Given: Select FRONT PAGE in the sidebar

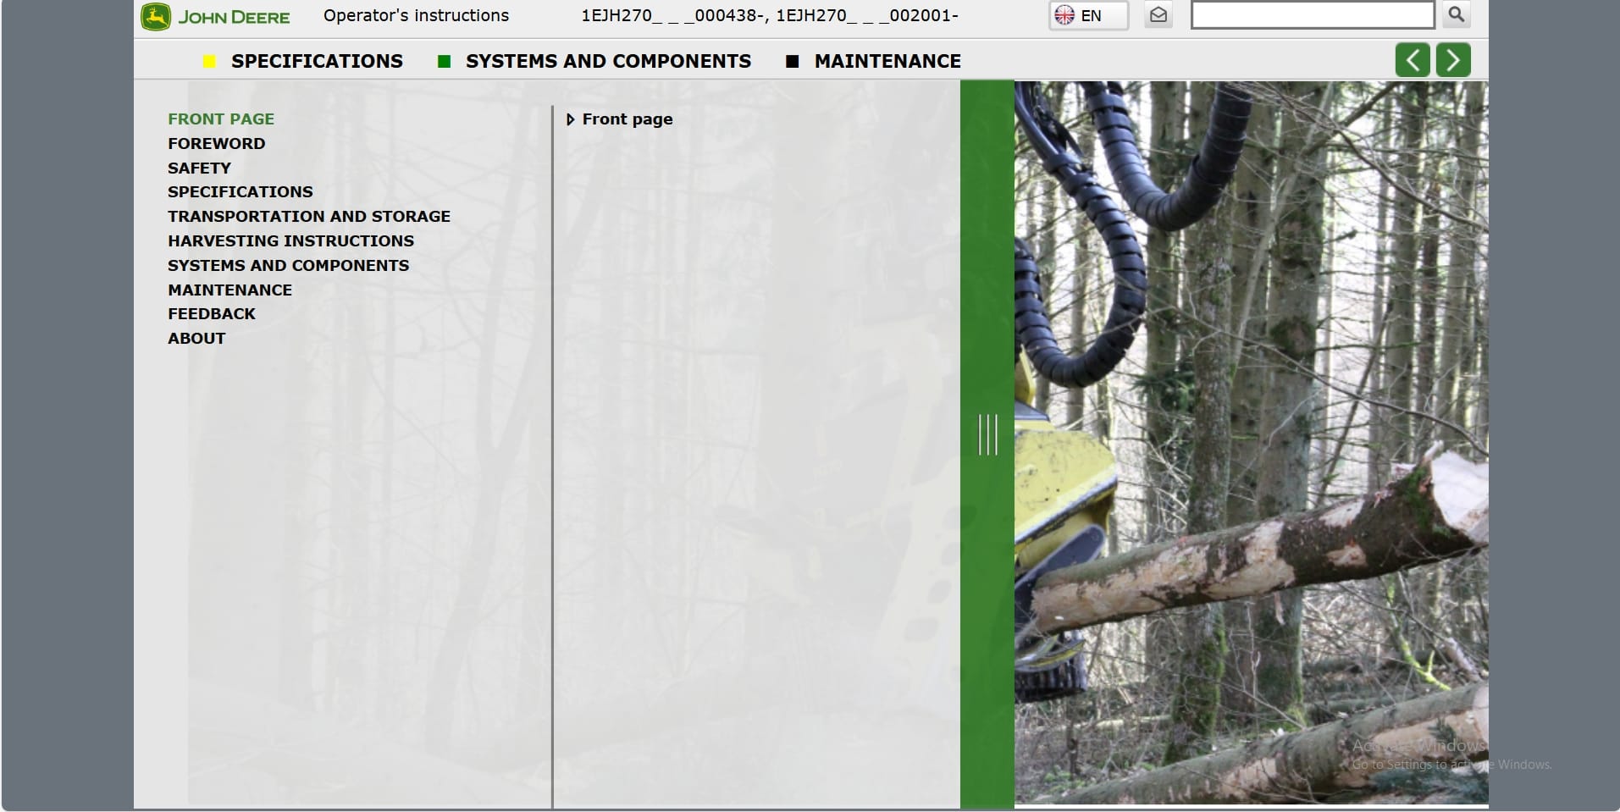Looking at the screenshot, I should coord(221,119).
